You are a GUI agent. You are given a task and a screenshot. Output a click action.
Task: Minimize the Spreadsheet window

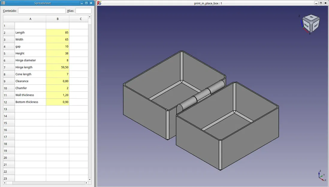(x=82, y=3)
